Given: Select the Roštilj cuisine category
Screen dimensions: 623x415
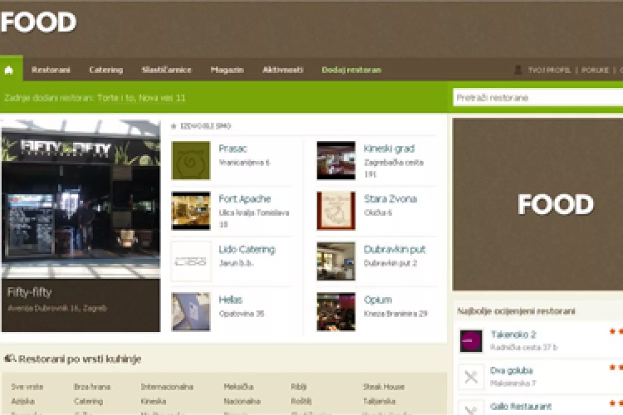Looking at the screenshot, I should tap(301, 401).
